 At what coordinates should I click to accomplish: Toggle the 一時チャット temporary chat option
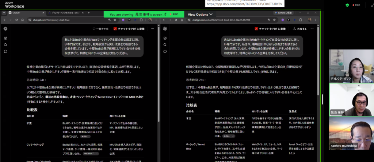pyautogui.click(x=101, y=29)
